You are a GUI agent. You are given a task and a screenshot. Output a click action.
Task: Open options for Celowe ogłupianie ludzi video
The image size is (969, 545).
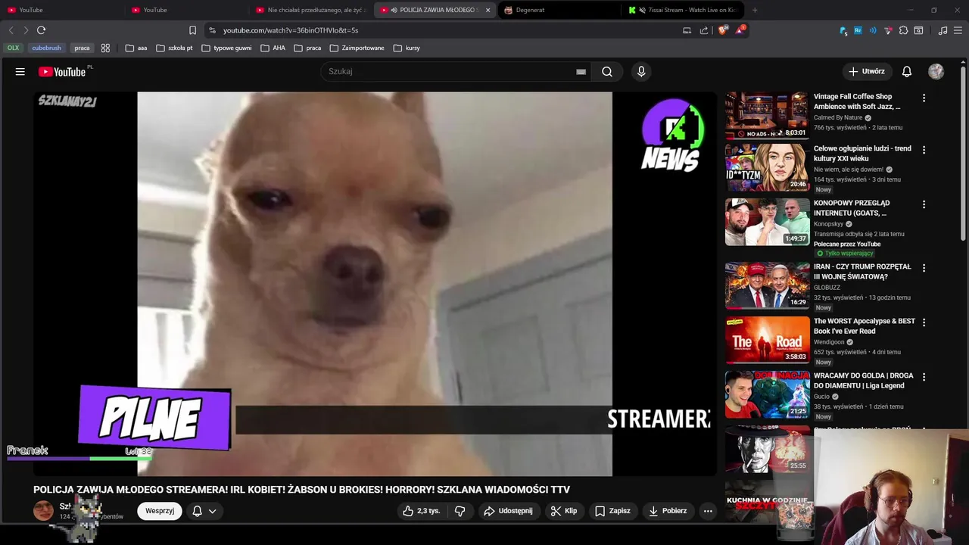(924, 150)
